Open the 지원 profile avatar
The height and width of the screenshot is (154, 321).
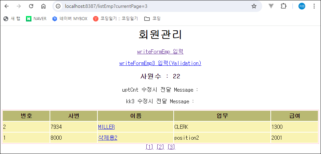point(302,6)
